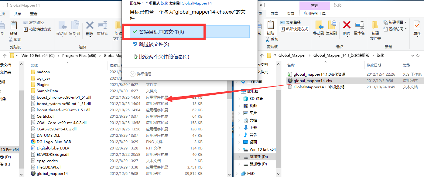Viewport: 424px width, 177px height.
Task: Click 新建文件夹 icon in the right 汉化 window
Action: 375,25
